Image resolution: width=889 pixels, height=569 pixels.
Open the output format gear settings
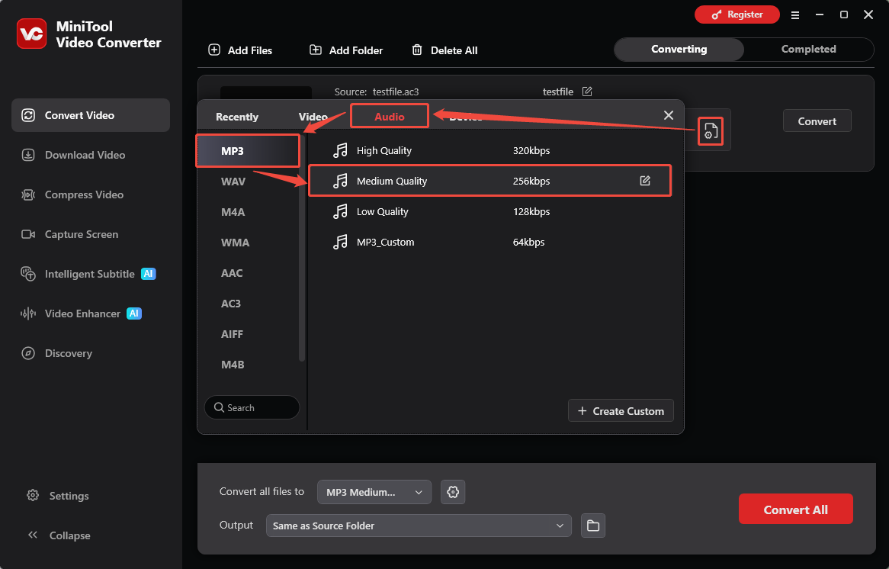click(x=453, y=492)
